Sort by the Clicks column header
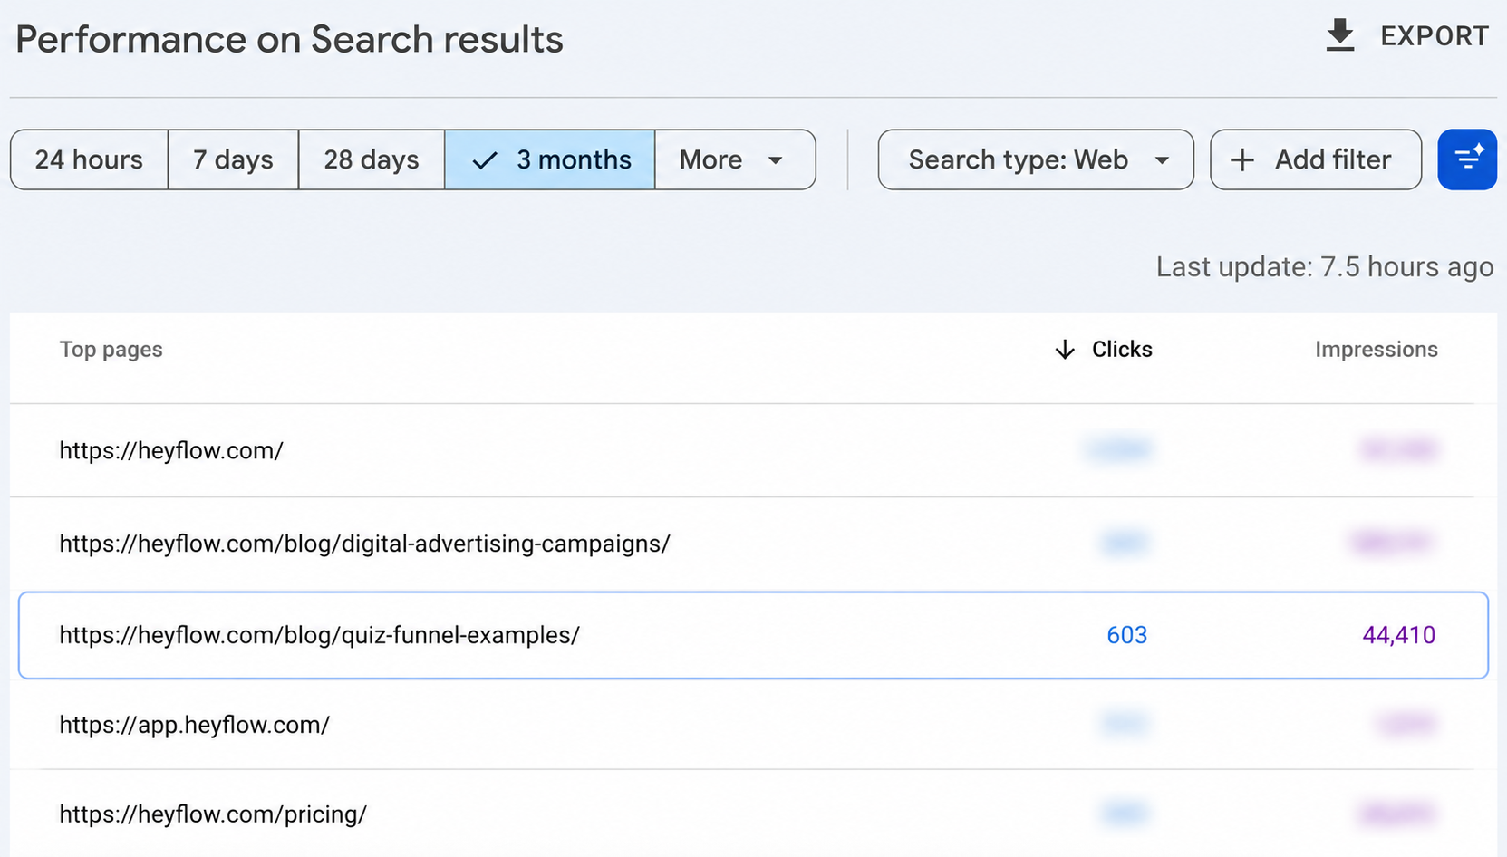 [x=1122, y=350]
